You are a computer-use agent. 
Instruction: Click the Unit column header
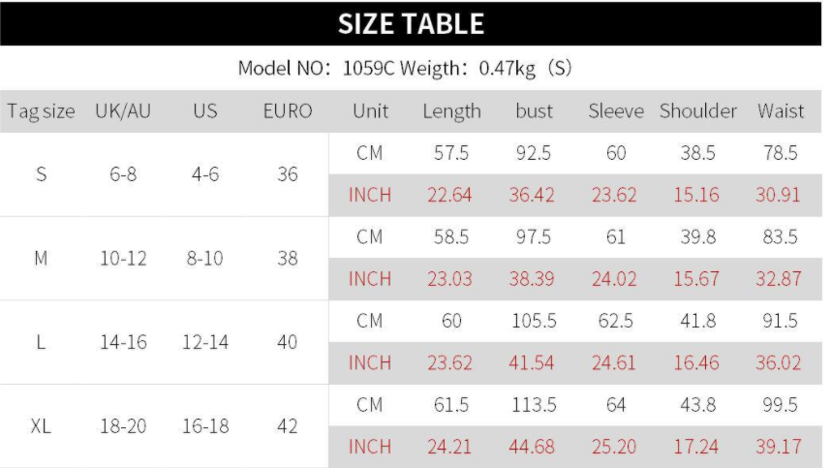click(x=369, y=111)
